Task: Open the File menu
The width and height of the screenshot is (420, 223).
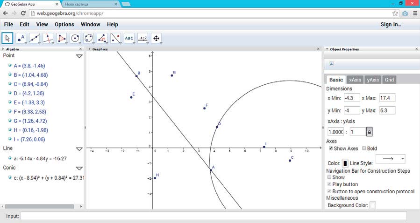Action: [x=8, y=24]
